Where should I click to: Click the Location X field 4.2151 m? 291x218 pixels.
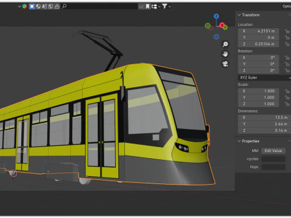click(258, 31)
